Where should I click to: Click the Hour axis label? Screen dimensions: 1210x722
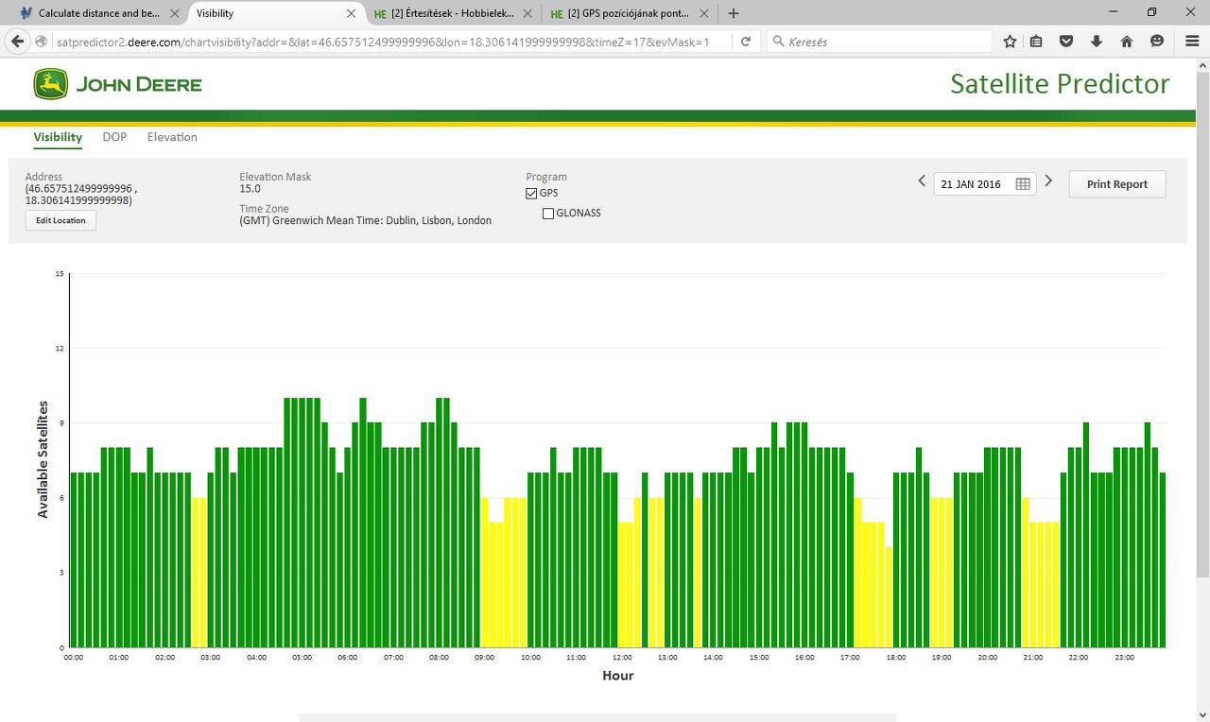point(618,676)
